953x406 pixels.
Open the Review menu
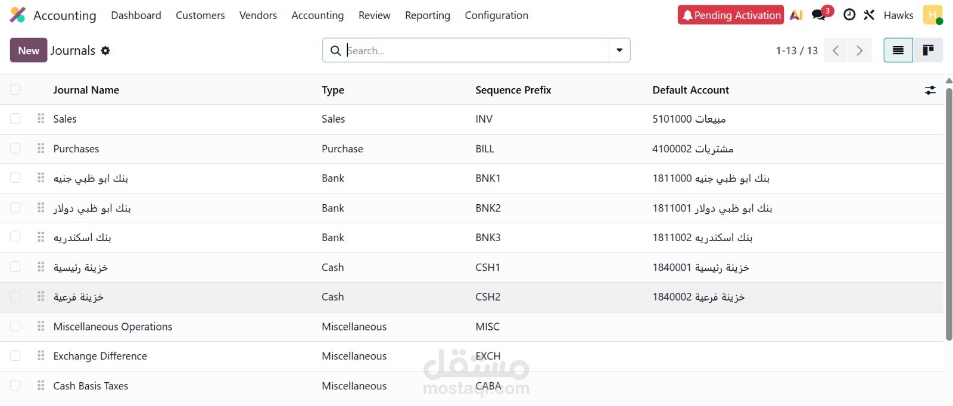pyautogui.click(x=374, y=15)
